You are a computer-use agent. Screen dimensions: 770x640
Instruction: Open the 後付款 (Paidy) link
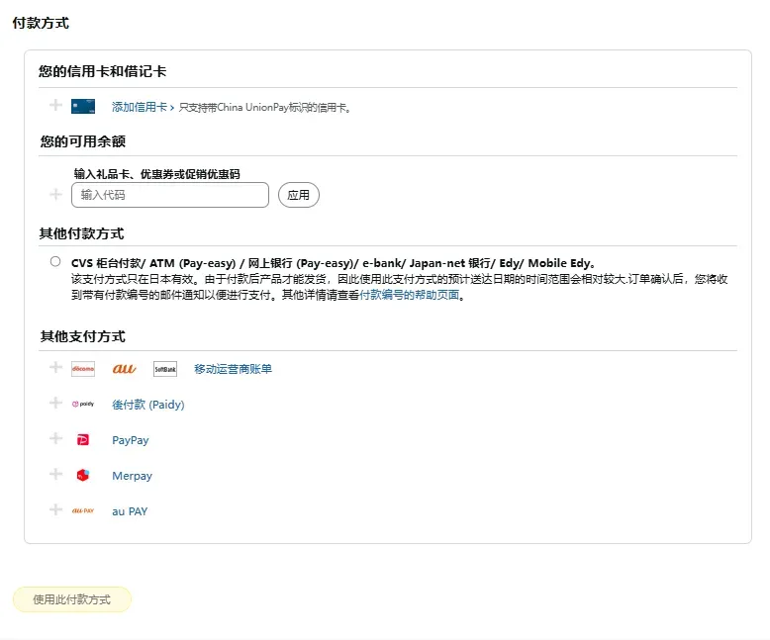(x=148, y=405)
